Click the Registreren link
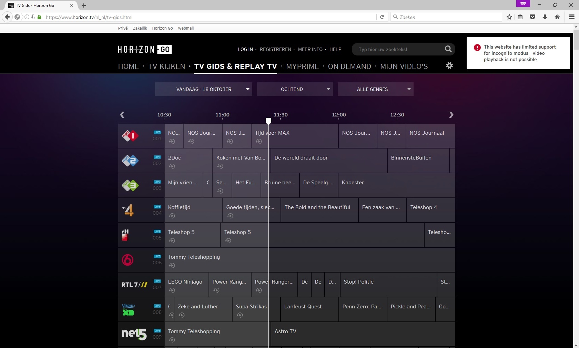This screenshot has height=348, width=579. pos(275,49)
